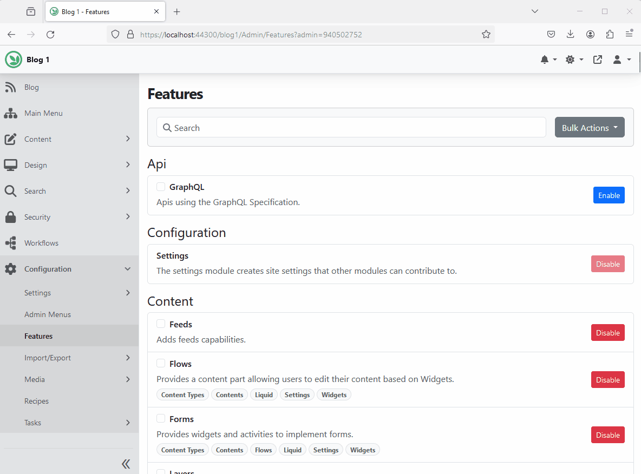This screenshot has width=641, height=474.
Task: Click the Widgets tag under Flows
Action: (x=334, y=394)
